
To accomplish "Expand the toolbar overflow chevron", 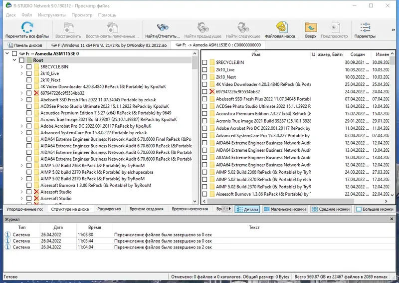I will coord(393,30).
